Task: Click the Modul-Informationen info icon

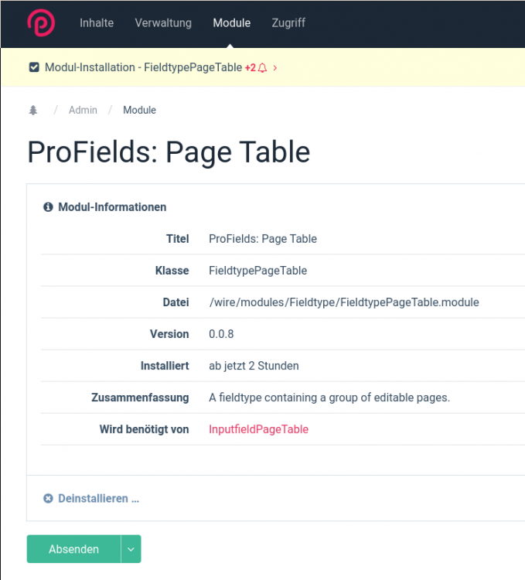Action: 48,206
